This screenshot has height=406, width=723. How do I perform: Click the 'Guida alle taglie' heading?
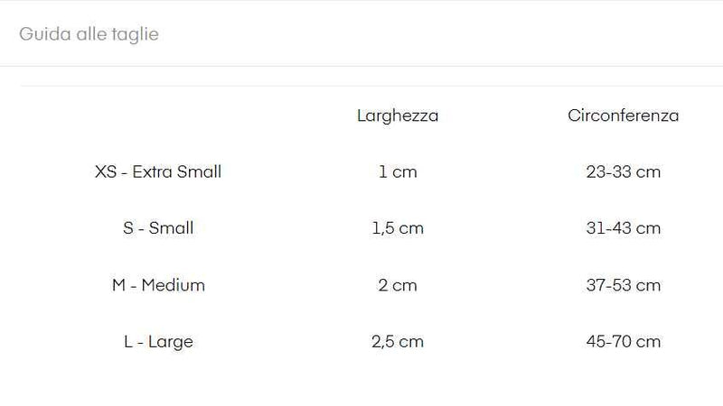click(89, 34)
